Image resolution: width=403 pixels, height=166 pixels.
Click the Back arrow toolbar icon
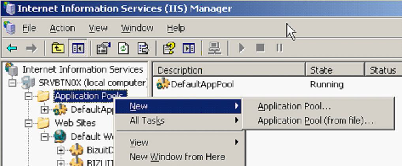[12, 48]
